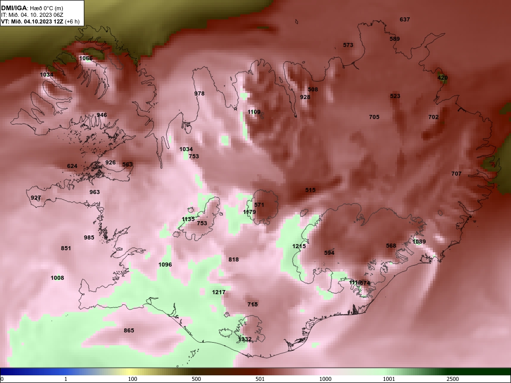The image size is (511, 383).
Task: Click the 1001 label on the color scale
Action: pos(389,379)
